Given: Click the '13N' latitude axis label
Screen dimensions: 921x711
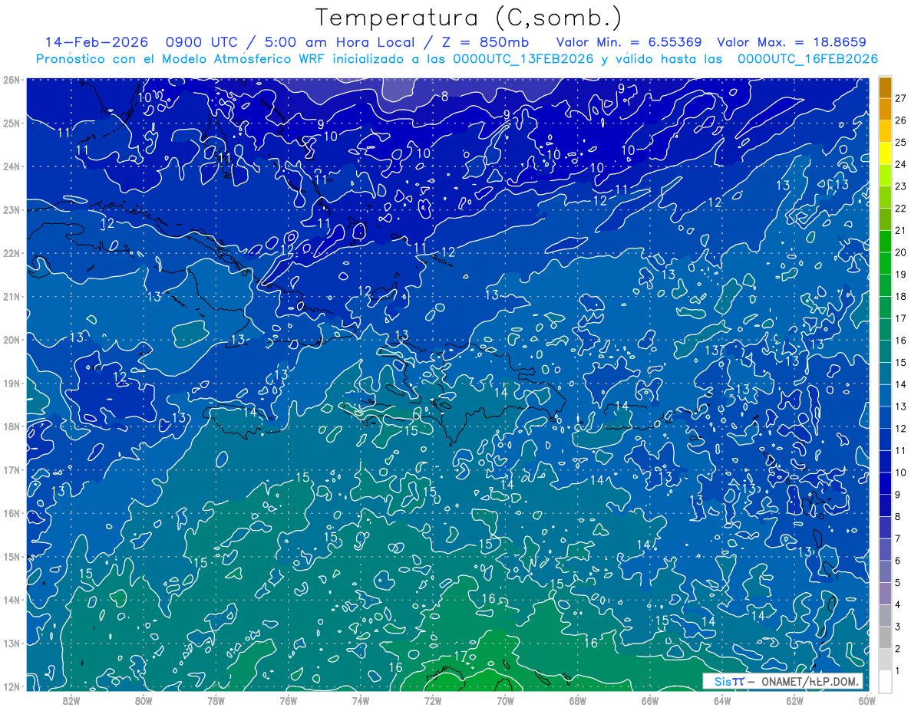Looking at the screenshot, I should (x=11, y=643).
